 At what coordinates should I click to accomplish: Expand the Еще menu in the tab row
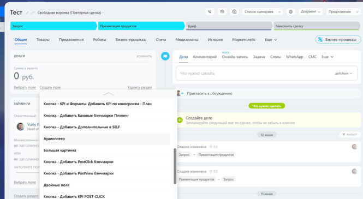[x=271, y=40]
